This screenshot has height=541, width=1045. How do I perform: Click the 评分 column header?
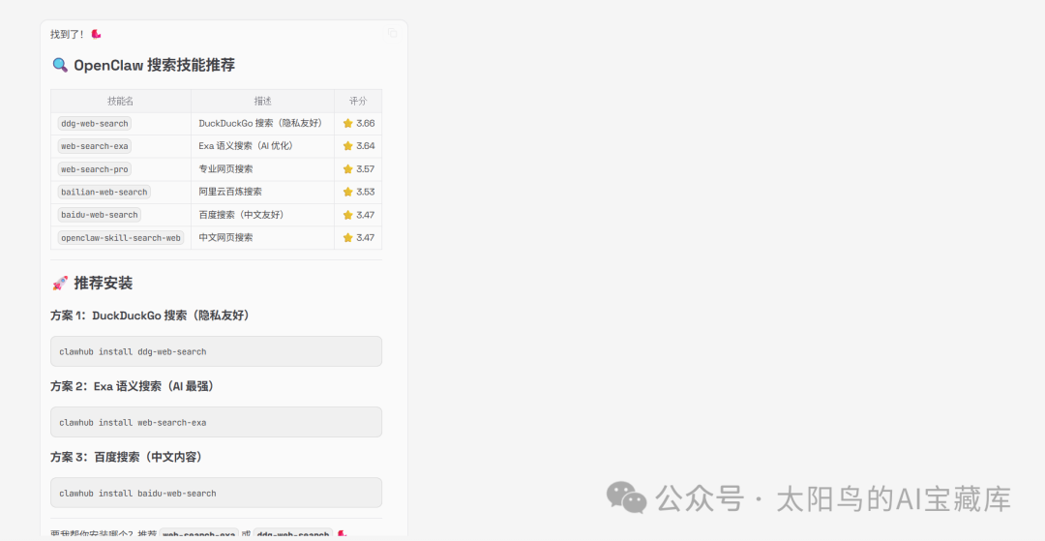pyautogui.click(x=358, y=102)
